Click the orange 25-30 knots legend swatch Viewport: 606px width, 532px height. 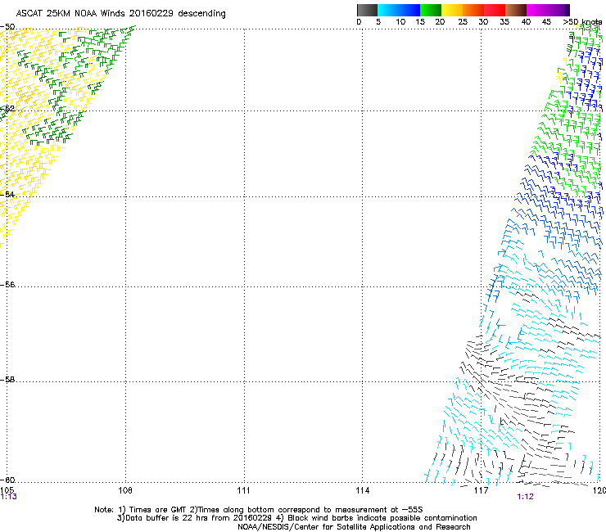click(x=473, y=10)
